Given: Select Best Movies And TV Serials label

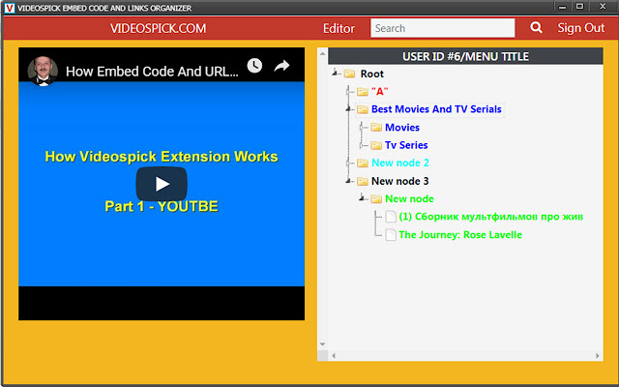Looking at the screenshot, I should click(x=436, y=109).
